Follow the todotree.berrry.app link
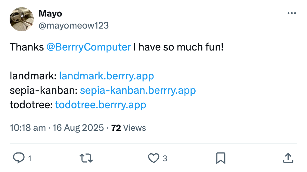Image resolution: width=307 pixels, height=172 pixels. coord(101,105)
